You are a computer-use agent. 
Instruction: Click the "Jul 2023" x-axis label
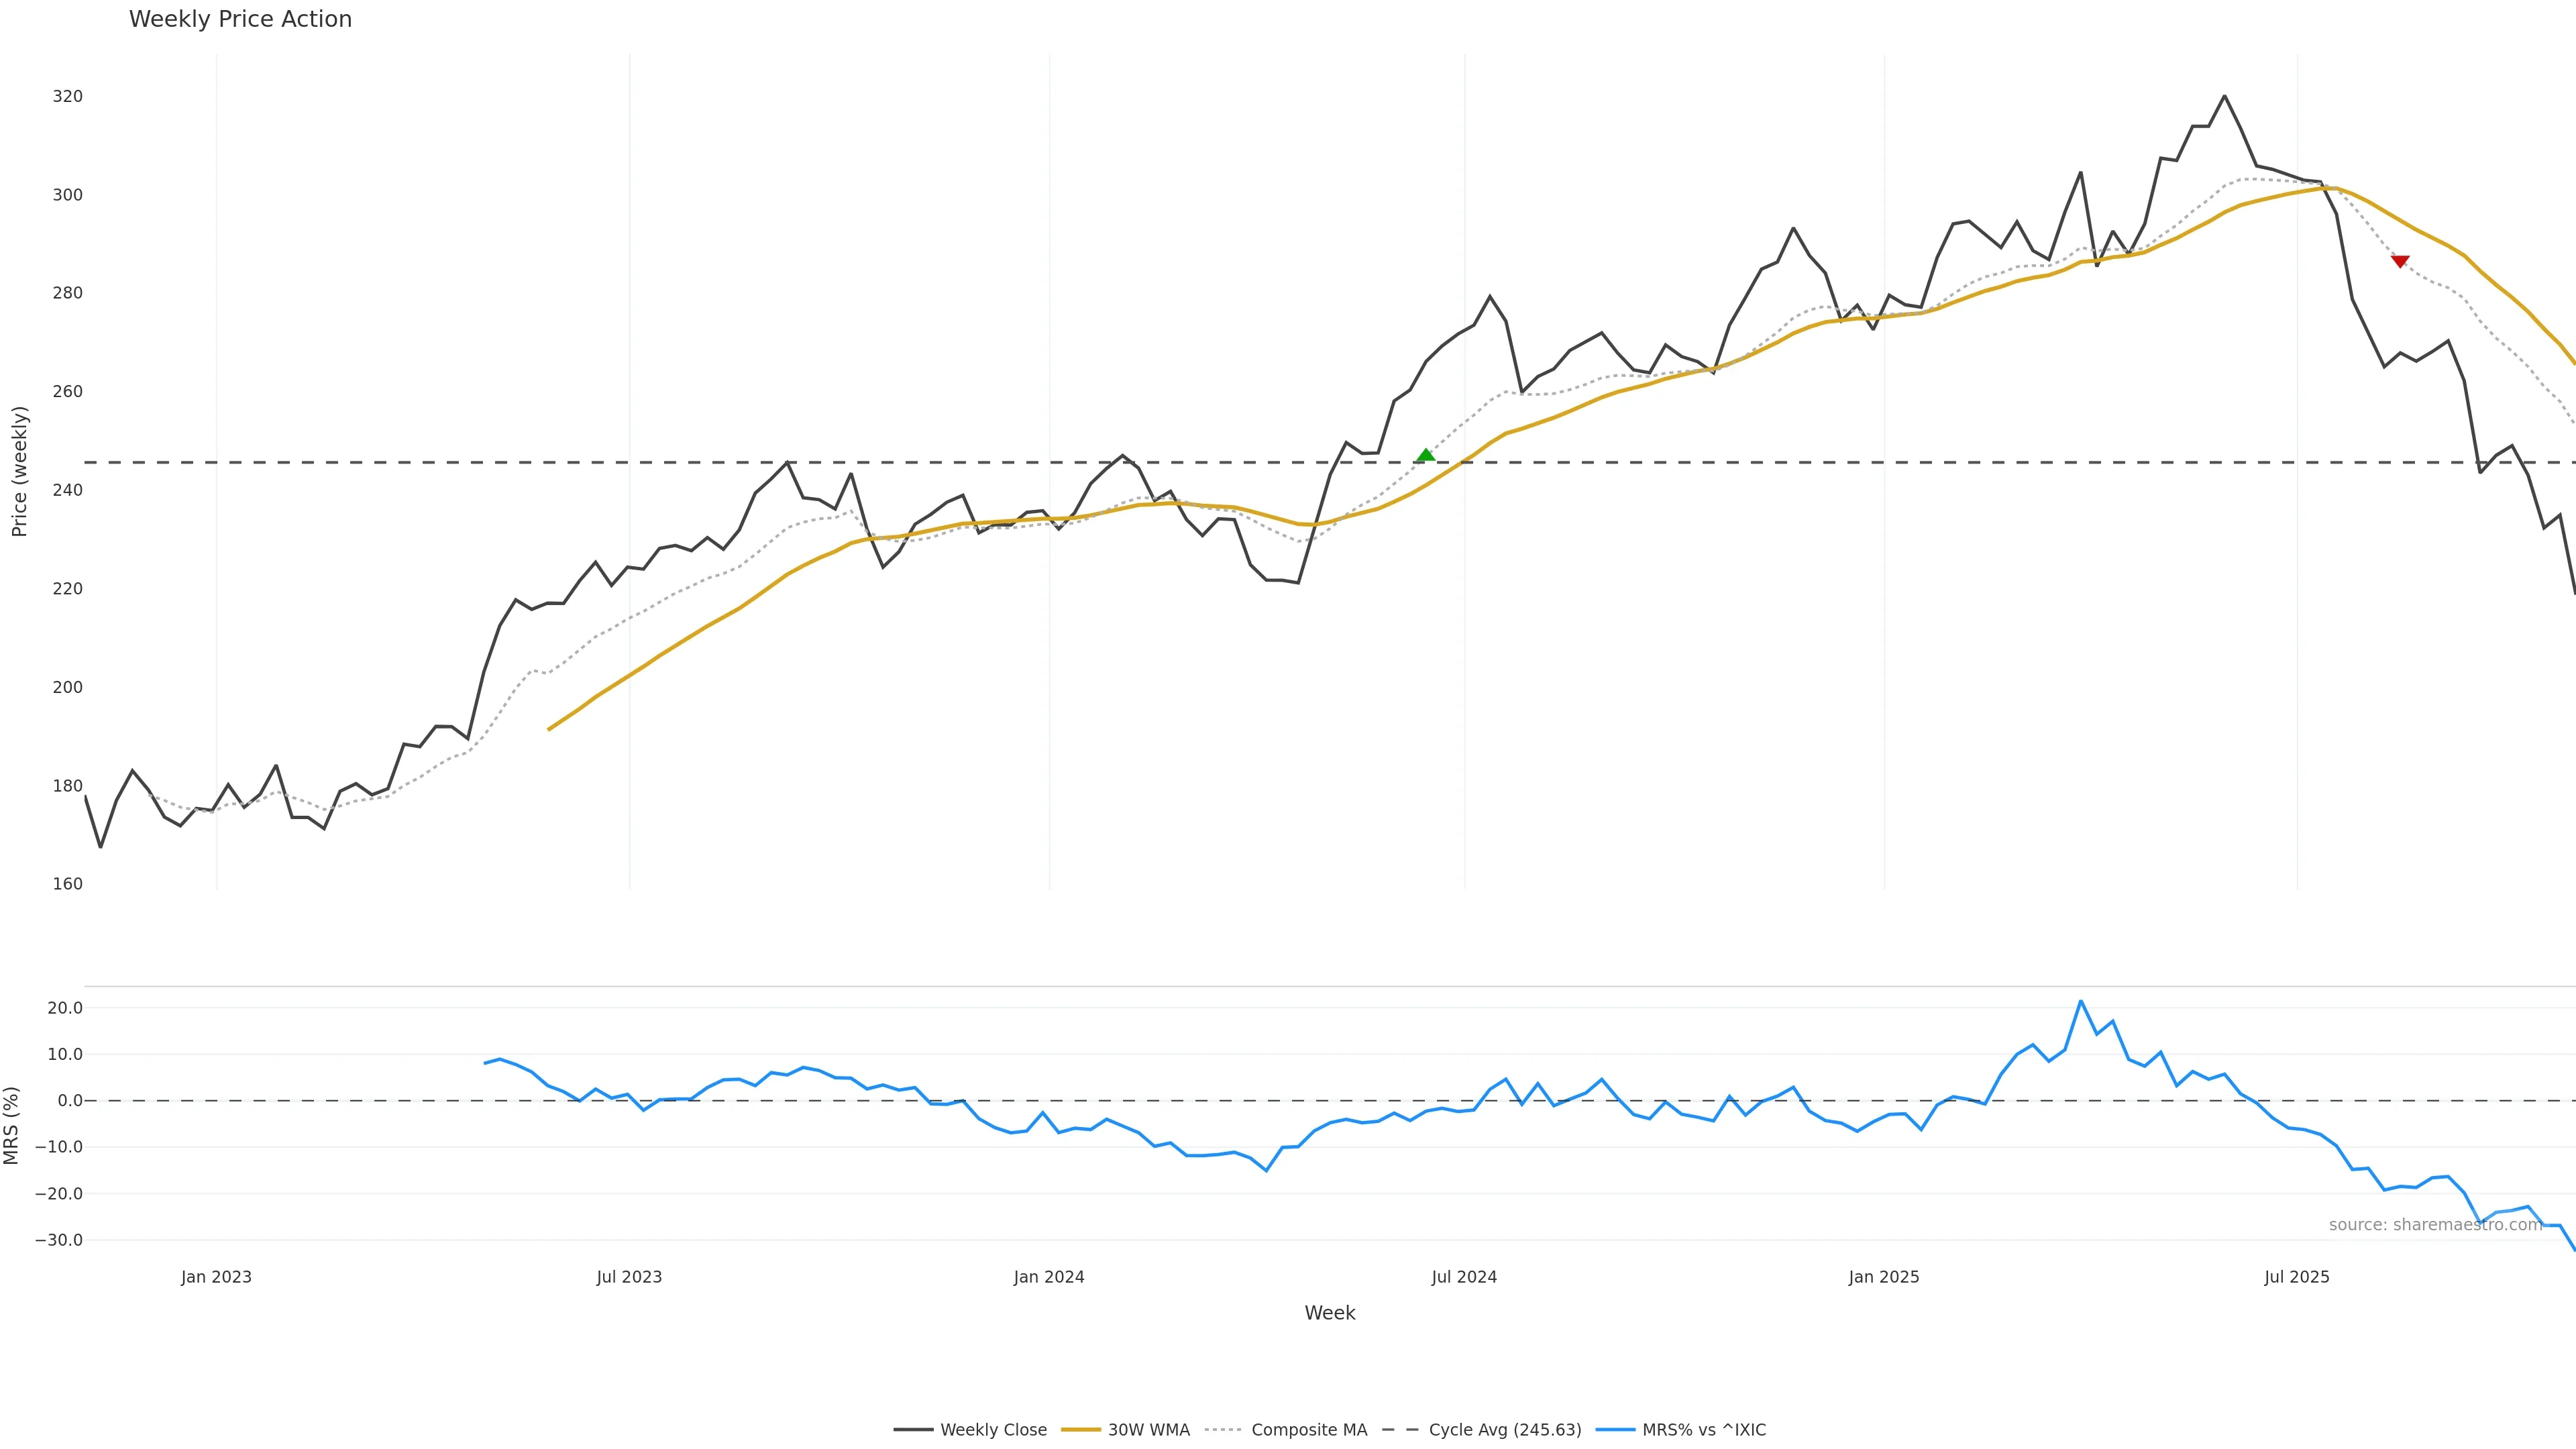coord(629,1277)
